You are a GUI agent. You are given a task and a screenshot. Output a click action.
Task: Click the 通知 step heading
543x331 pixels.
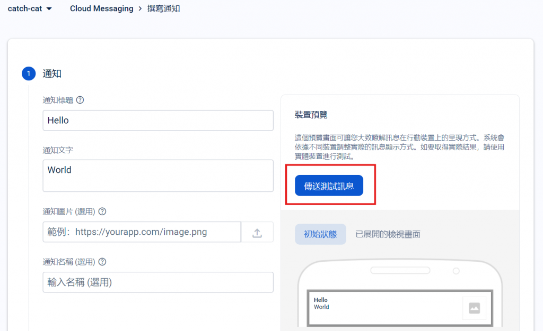tap(52, 73)
